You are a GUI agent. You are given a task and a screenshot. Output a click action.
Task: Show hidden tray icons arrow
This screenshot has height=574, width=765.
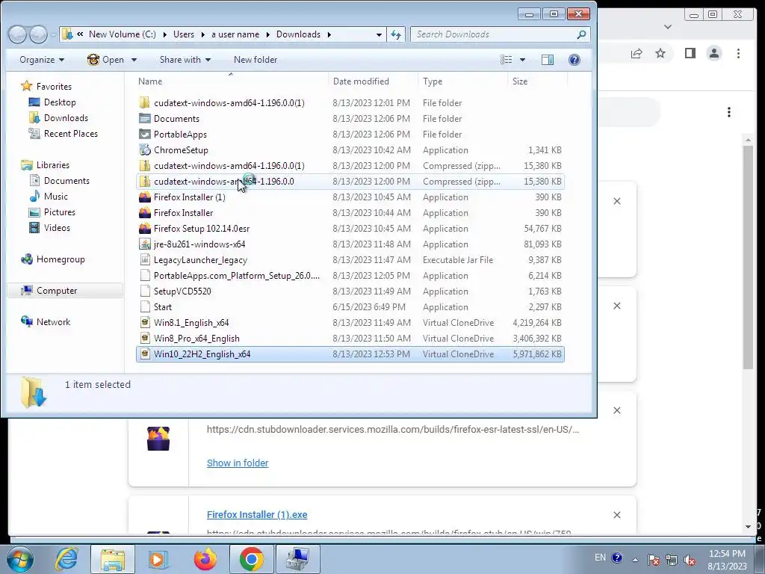click(x=635, y=560)
